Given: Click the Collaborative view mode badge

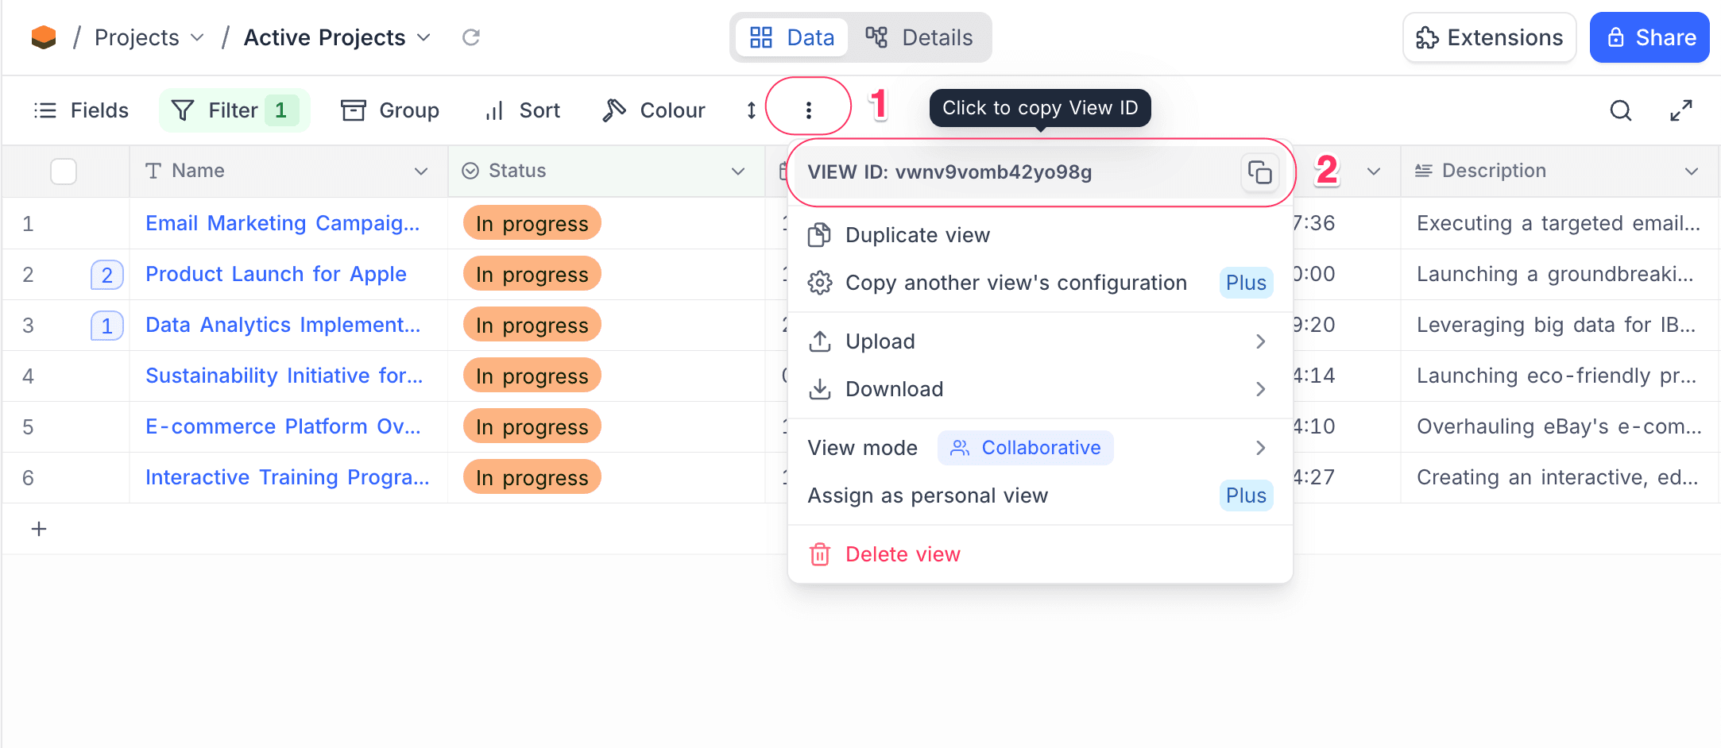Looking at the screenshot, I should click(x=1025, y=448).
